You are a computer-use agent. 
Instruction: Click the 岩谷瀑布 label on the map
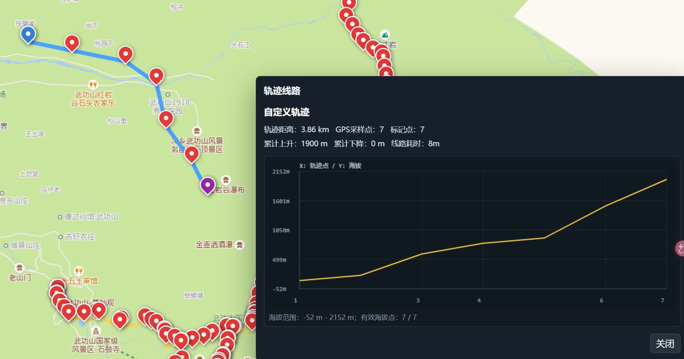[230, 190]
